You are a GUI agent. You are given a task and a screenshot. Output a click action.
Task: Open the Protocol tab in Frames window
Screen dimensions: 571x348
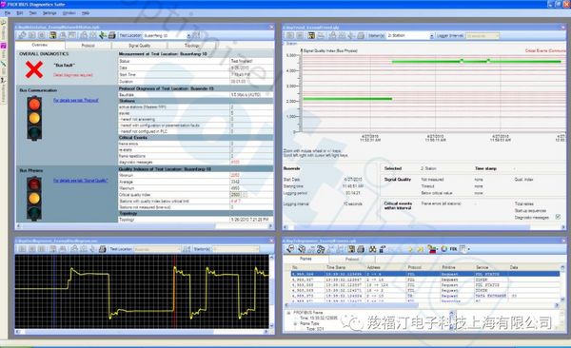(x=352, y=260)
